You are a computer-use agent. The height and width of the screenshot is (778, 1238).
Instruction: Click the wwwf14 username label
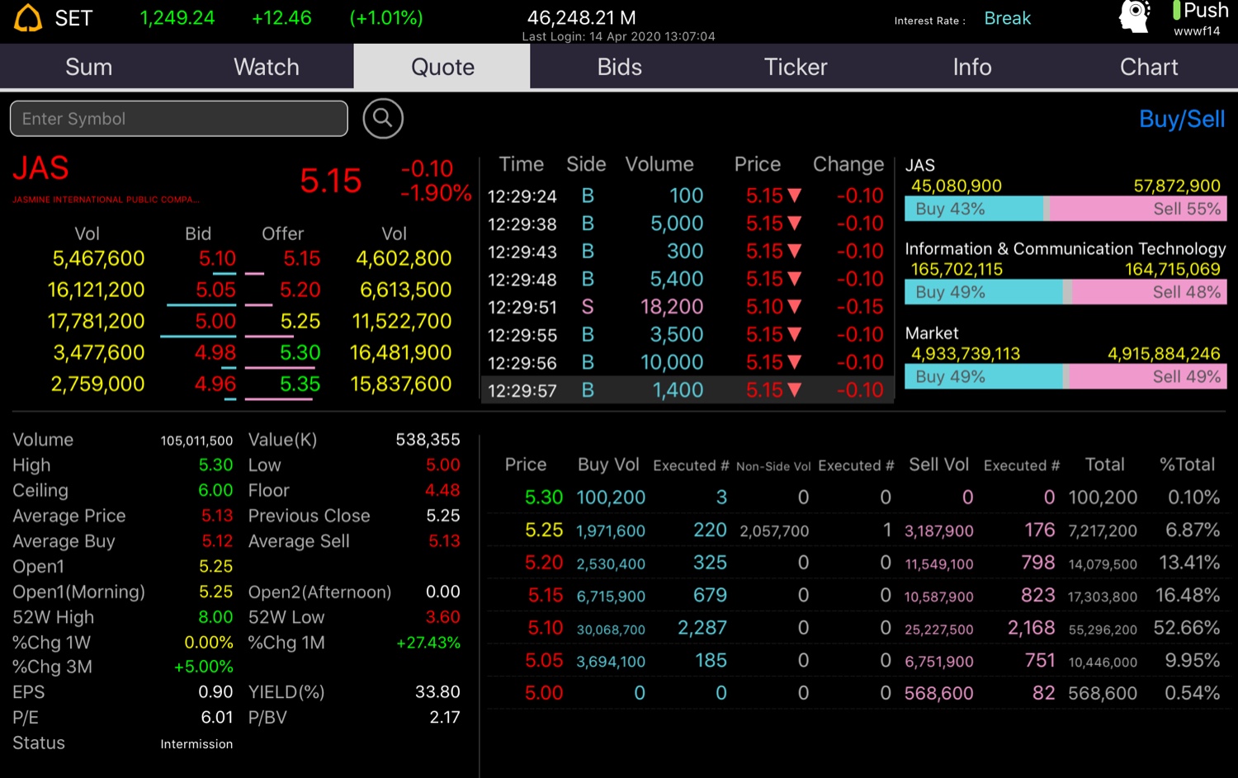point(1197,31)
